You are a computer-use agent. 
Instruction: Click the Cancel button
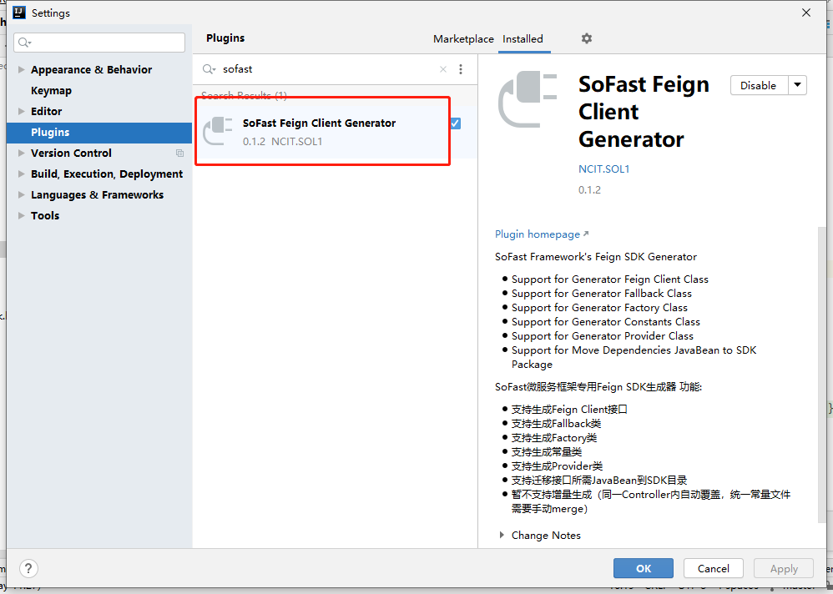(713, 568)
